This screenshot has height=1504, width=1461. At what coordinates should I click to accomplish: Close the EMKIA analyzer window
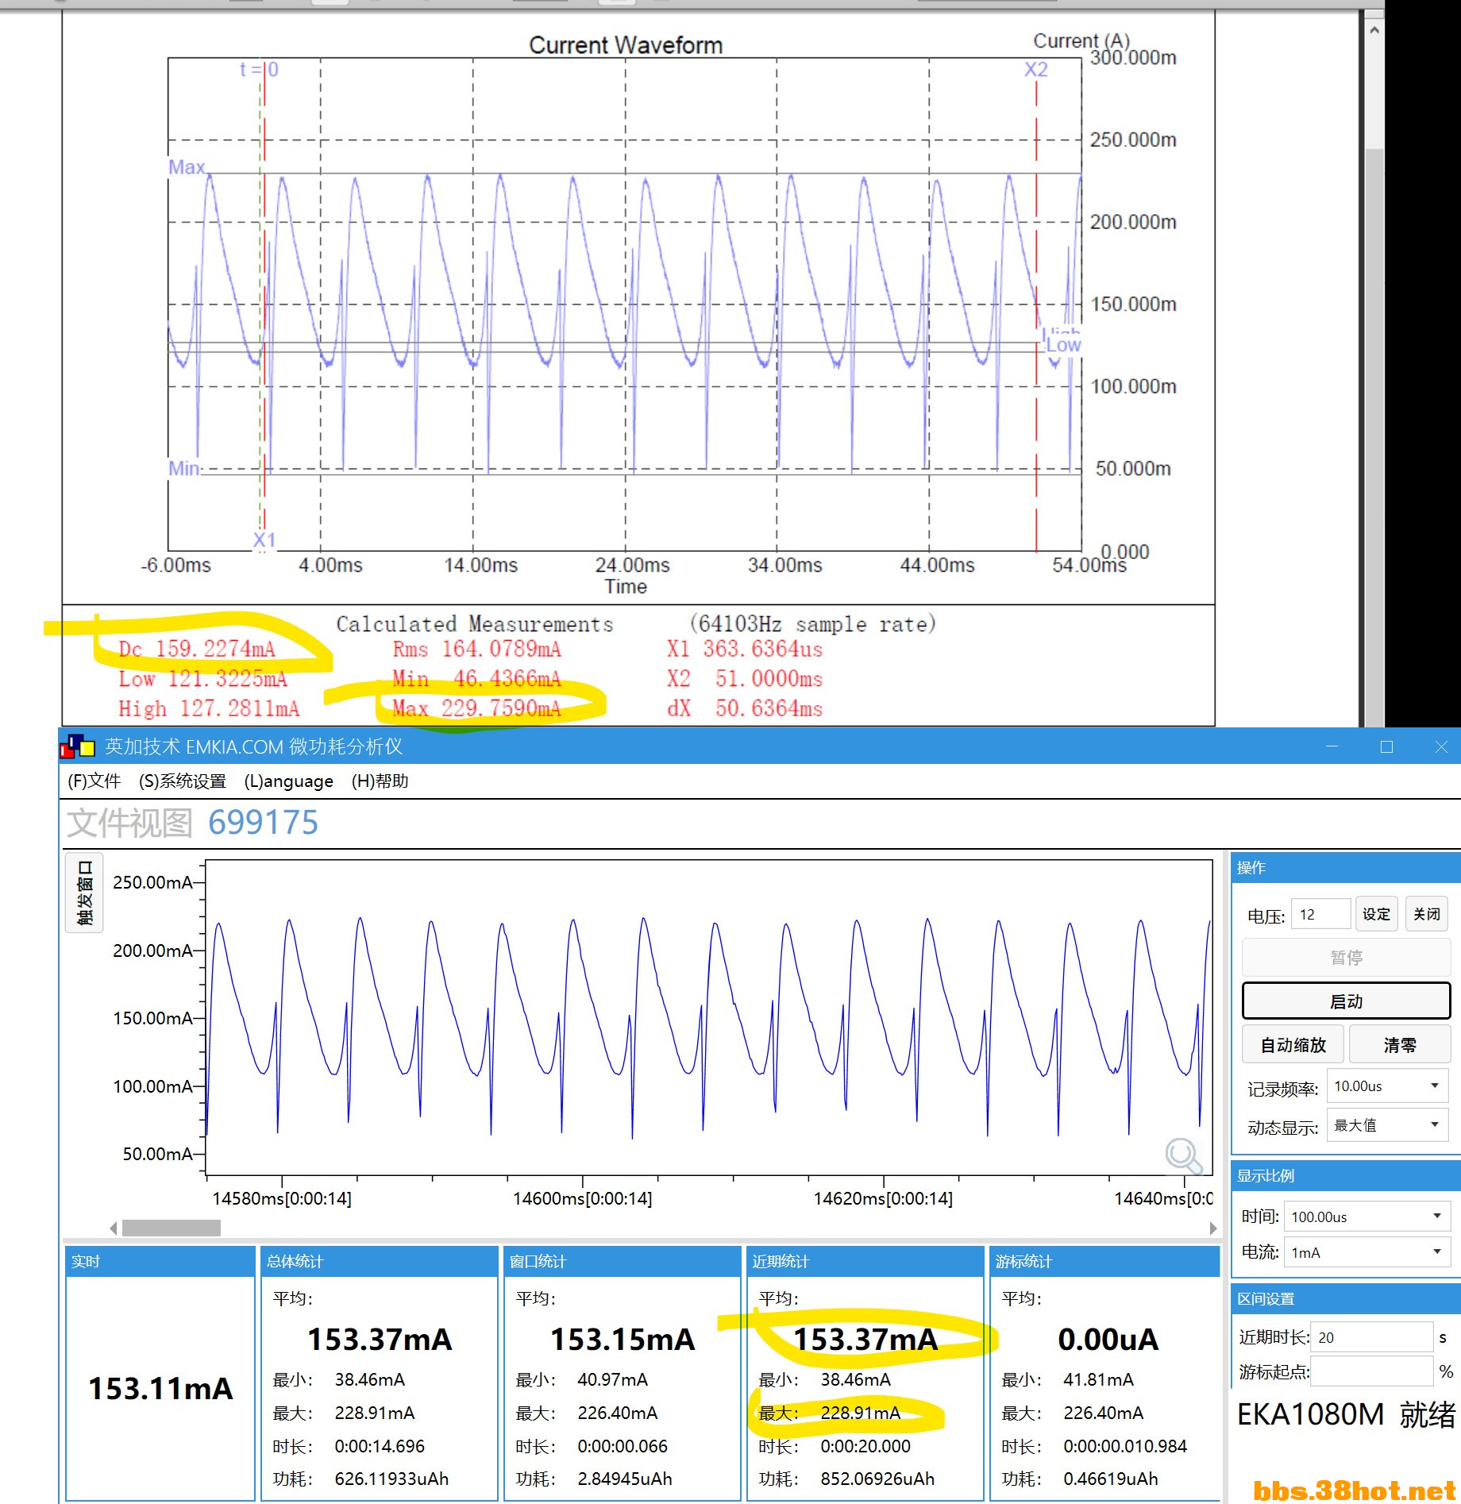(x=1441, y=746)
